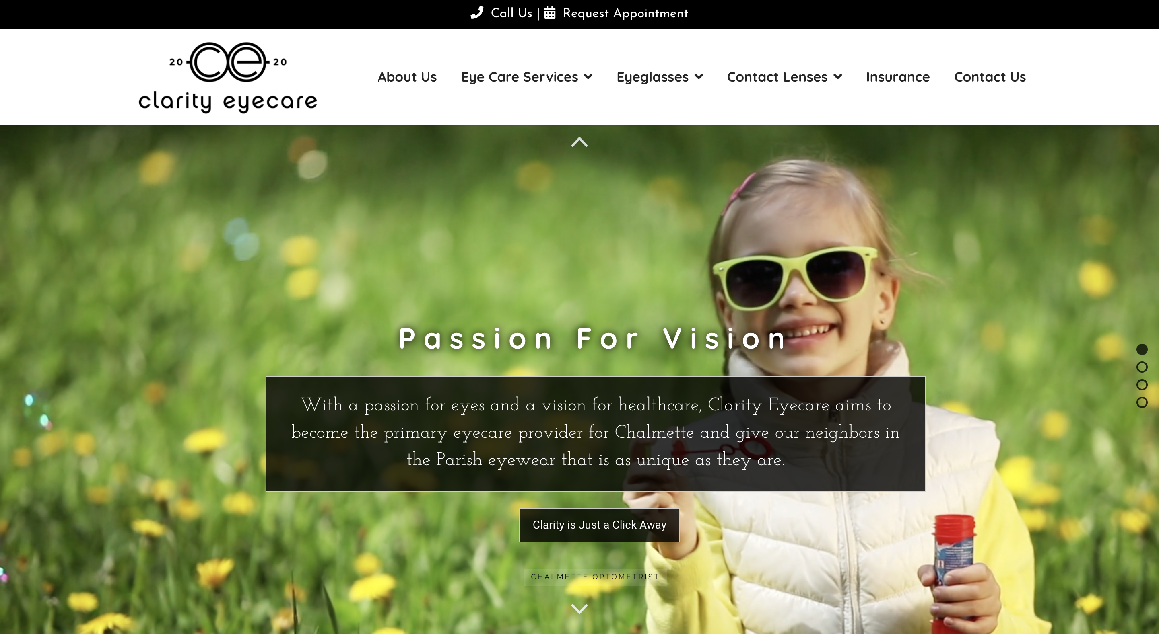Viewport: 1159px width, 634px height.
Task: Click the Clarity Eyecare logo
Action: coord(228,77)
